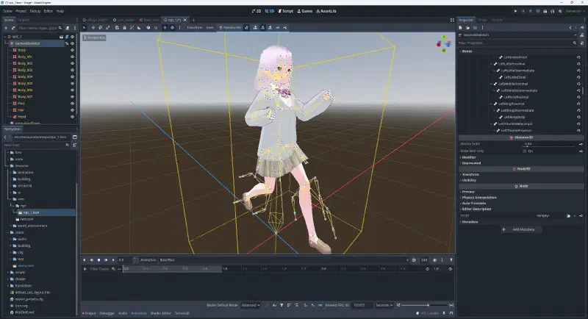This screenshot has width=588, height=319.
Task: Open the Animation menu button in timeline
Action: pos(148,259)
